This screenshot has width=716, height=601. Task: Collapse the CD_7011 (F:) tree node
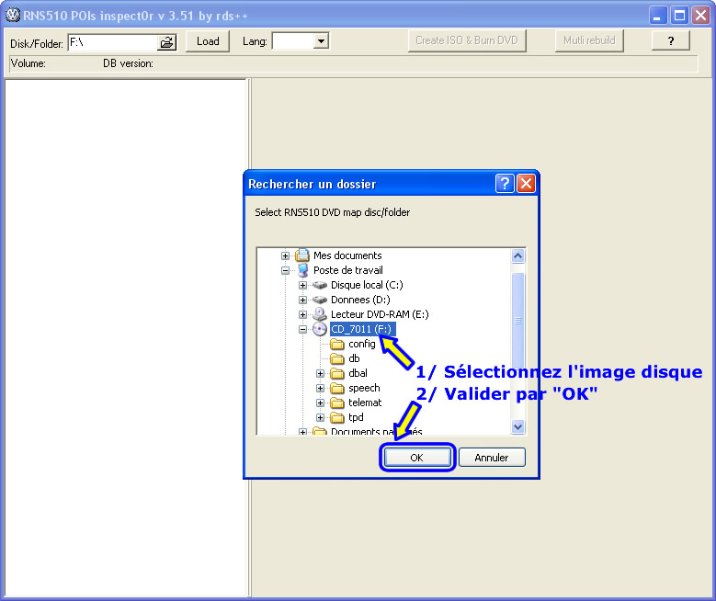pos(303,329)
